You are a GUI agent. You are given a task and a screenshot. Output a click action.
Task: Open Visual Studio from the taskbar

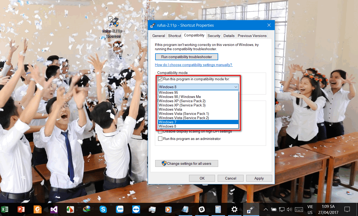click(54, 210)
